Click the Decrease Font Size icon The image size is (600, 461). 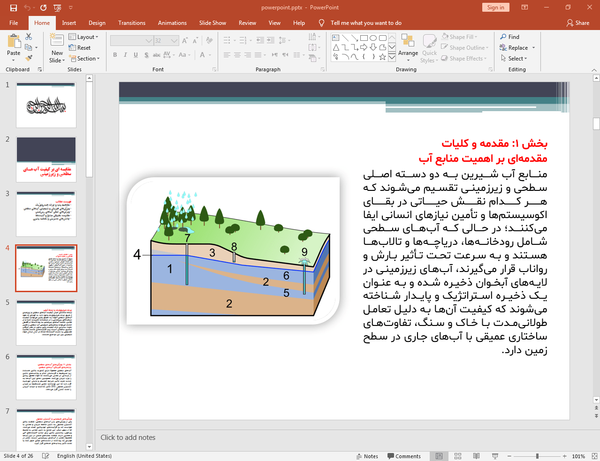pyautogui.click(x=196, y=41)
